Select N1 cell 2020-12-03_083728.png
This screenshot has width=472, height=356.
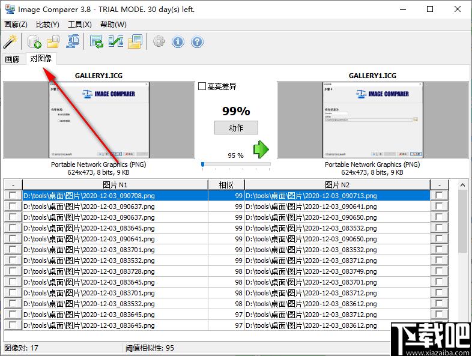(x=115, y=271)
